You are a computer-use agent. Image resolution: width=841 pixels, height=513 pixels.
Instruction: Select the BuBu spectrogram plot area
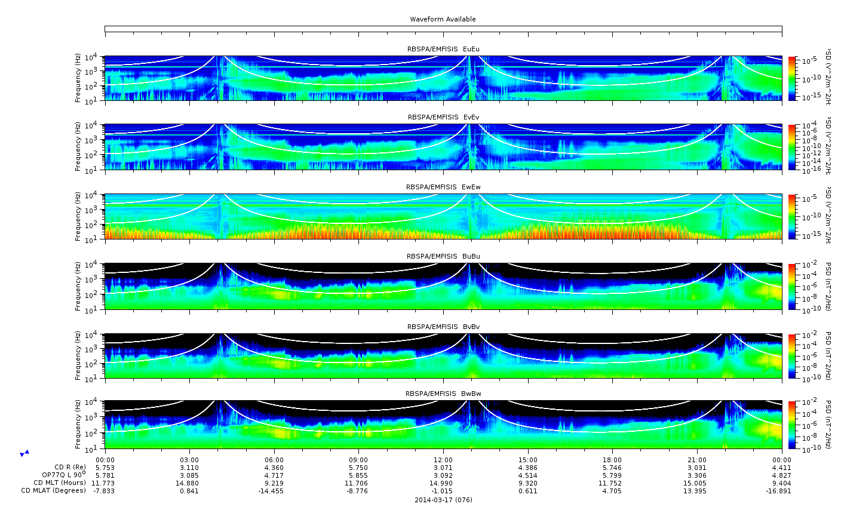point(443,287)
